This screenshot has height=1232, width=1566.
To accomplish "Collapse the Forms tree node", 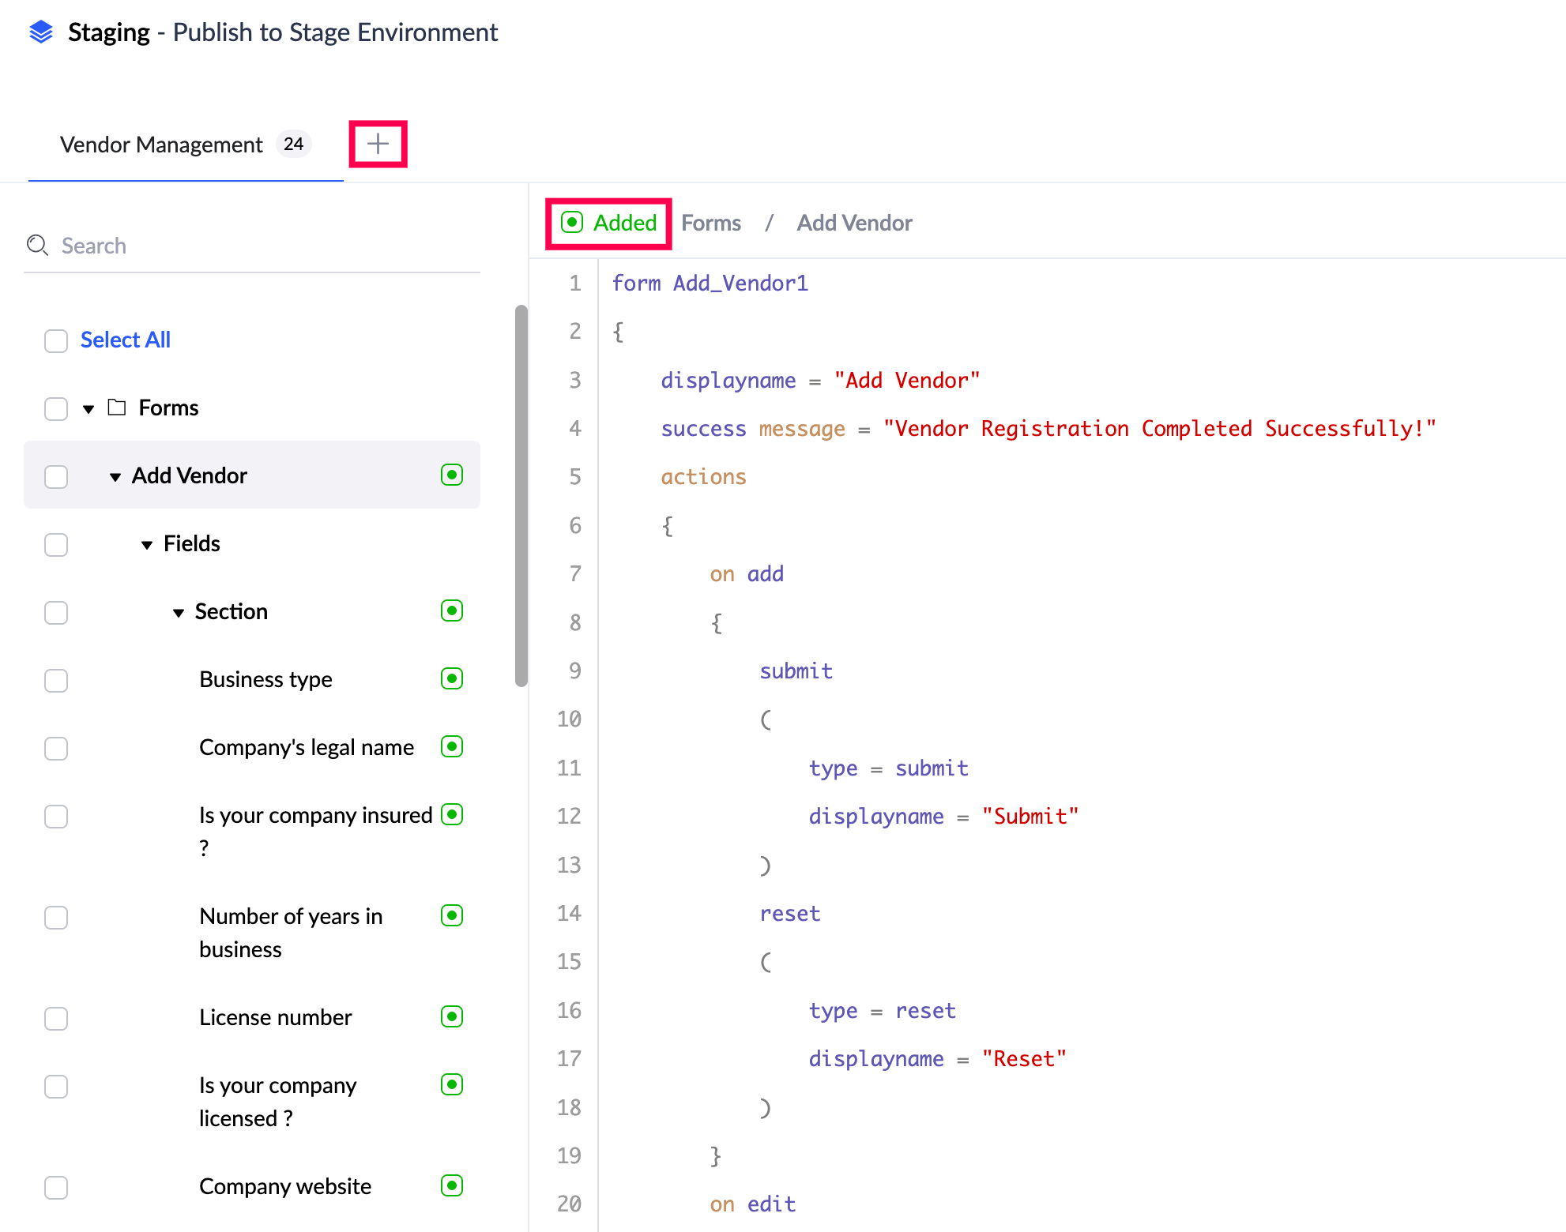I will 88,408.
